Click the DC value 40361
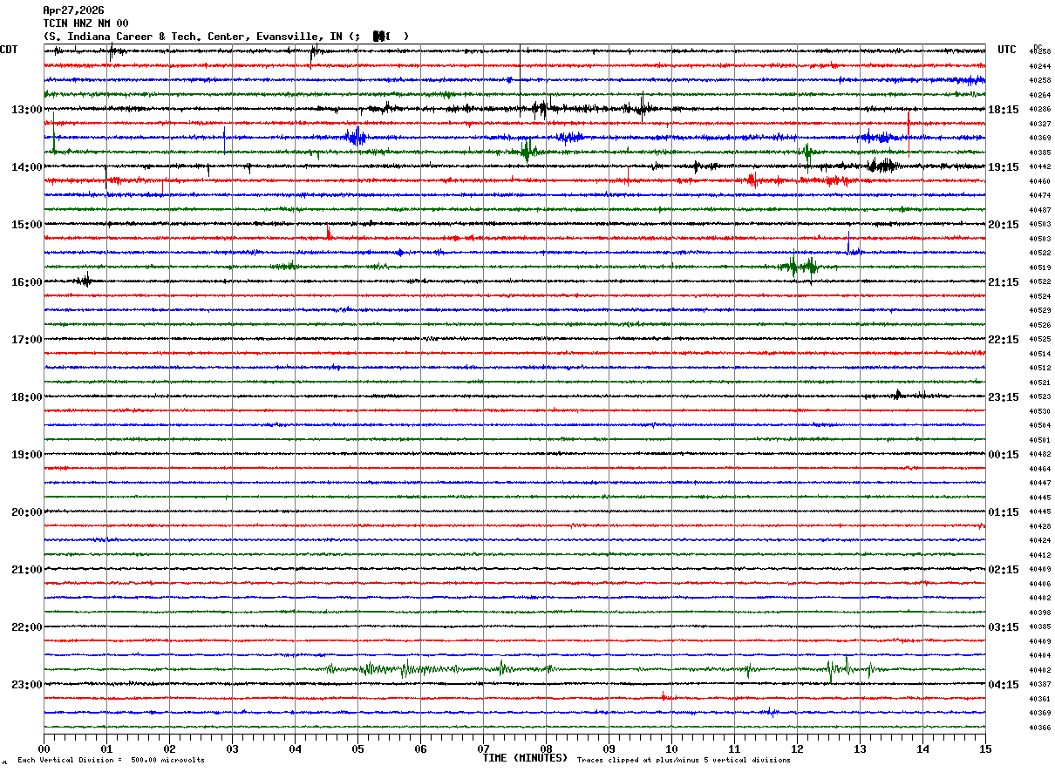Viewport: 1055px width, 772px height. pyautogui.click(x=1040, y=699)
